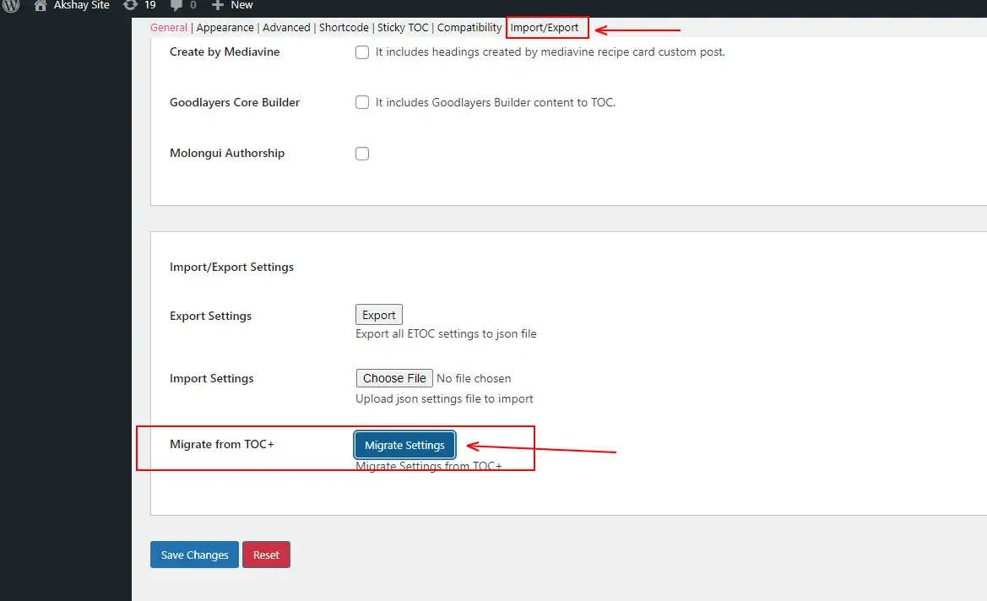Switch to the Sticky TOC tab
Screen dimensions: 987x601
(403, 28)
